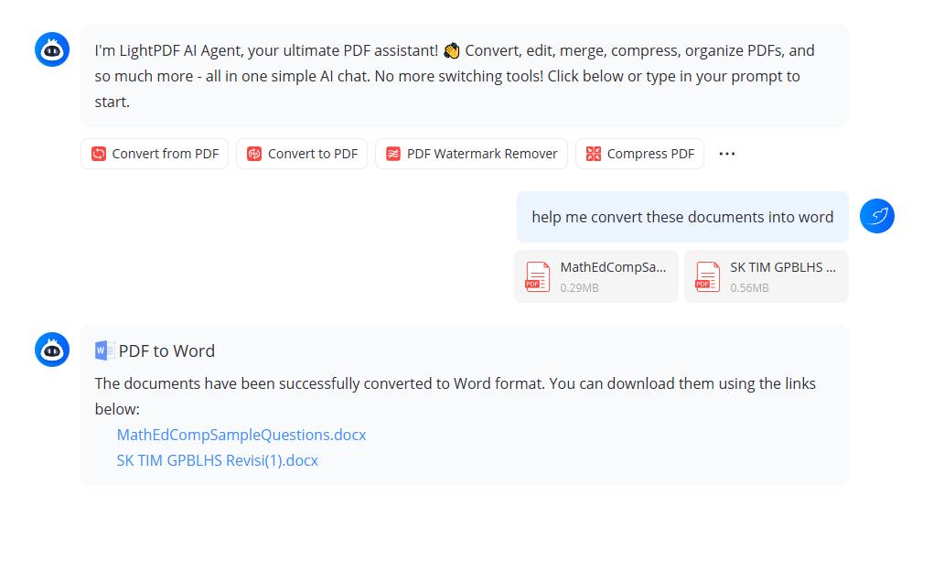
Task: Expand more tools with the three-dots button
Action: tap(726, 154)
